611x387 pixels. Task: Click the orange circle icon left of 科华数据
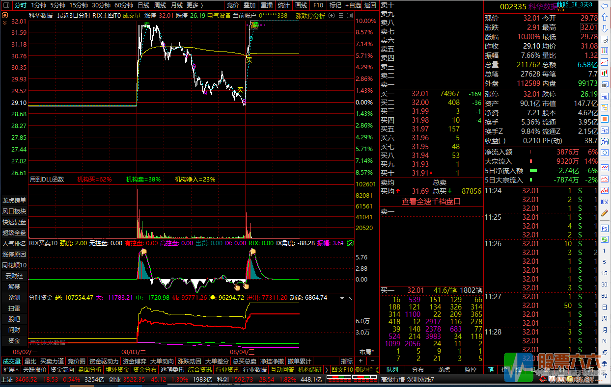pos(5,15)
